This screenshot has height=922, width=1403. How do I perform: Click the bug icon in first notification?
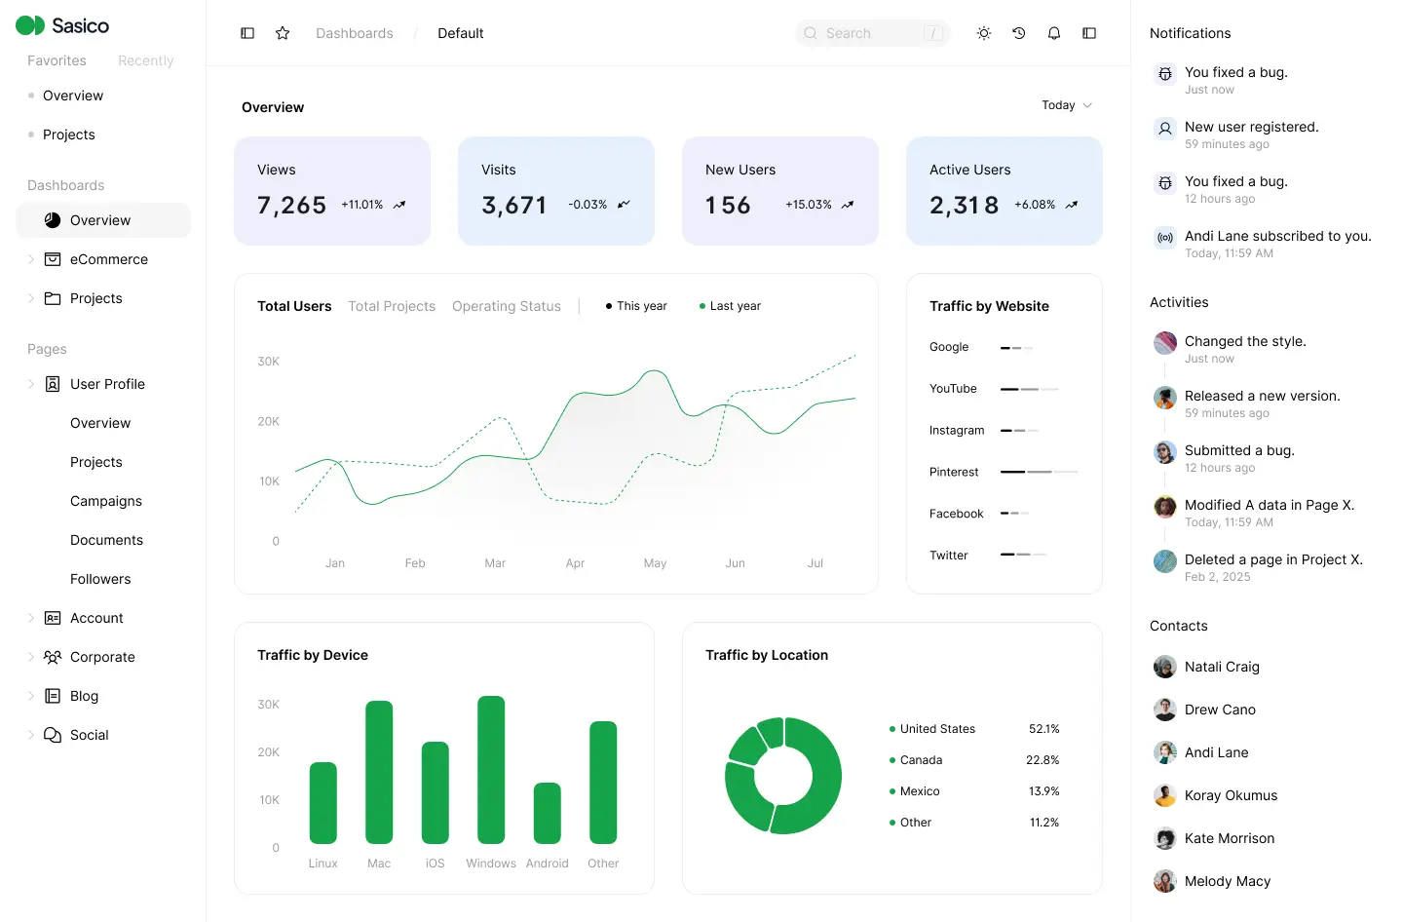pos(1165,74)
